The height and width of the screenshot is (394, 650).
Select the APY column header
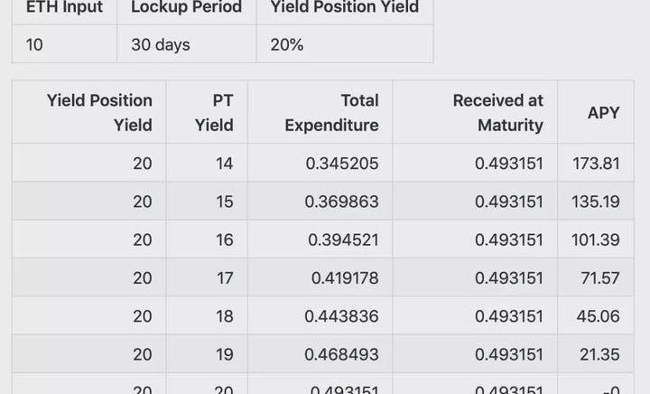click(x=603, y=112)
